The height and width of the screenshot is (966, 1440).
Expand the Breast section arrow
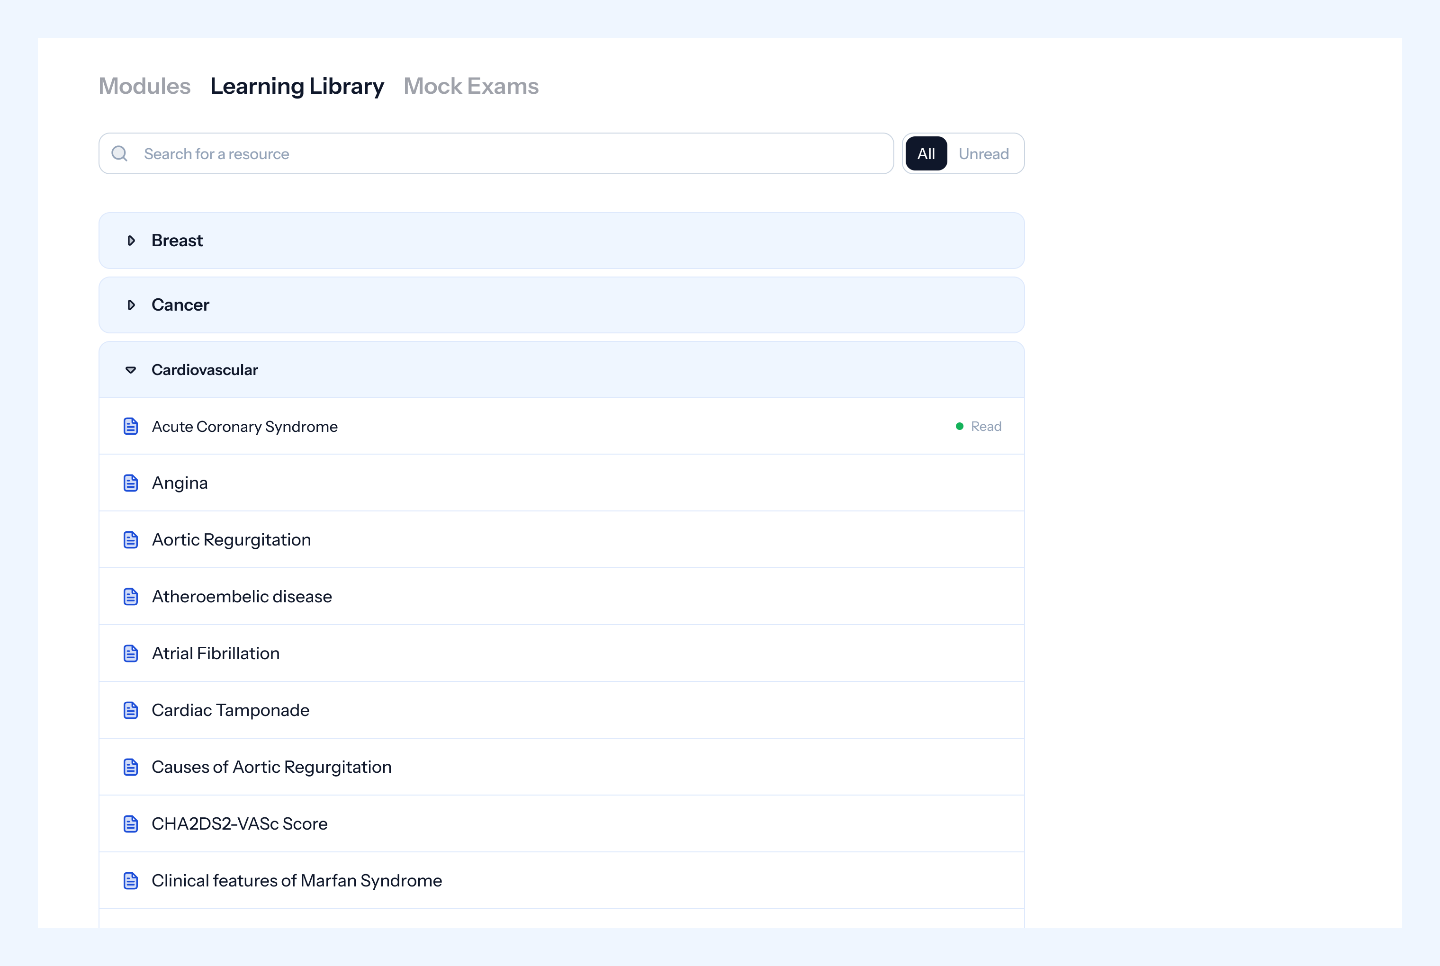131,241
